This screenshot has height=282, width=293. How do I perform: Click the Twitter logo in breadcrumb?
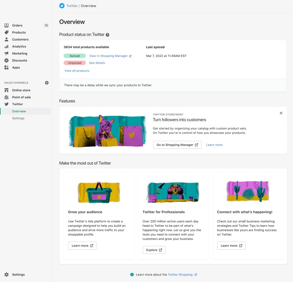[62, 6]
